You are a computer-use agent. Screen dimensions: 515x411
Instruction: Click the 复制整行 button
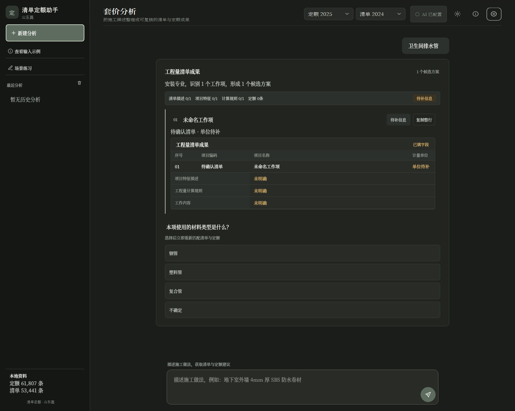[424, 120]
